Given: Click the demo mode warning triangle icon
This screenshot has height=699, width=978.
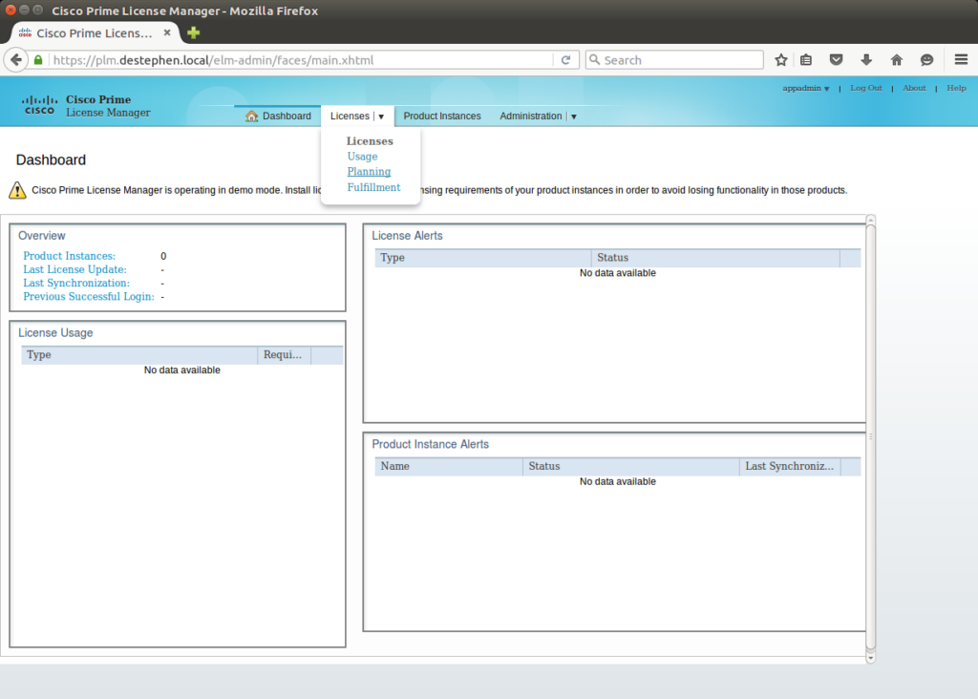Looking at the screenshot, I should tap(17, 190).
